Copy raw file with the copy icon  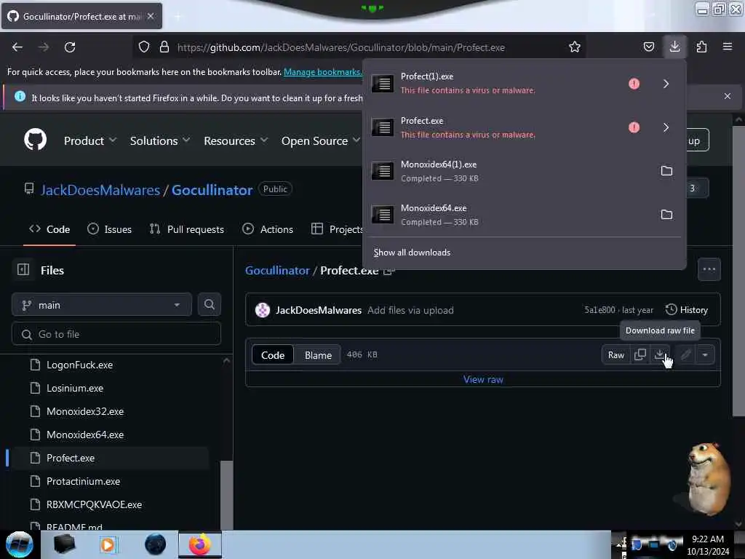click(640, 354)
